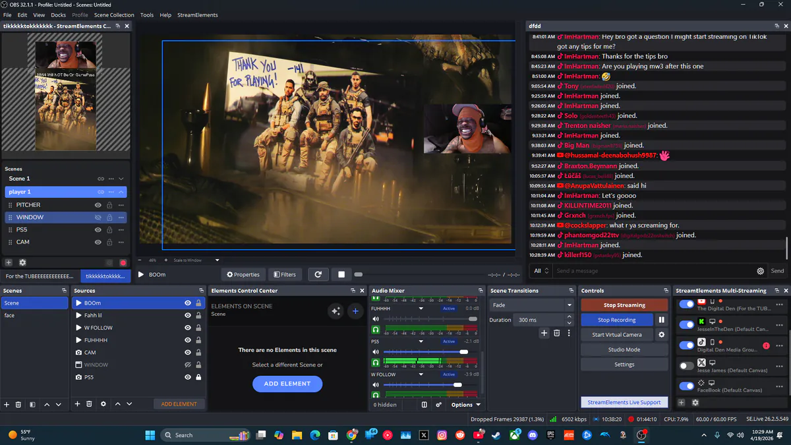
Task: Disable JesseInTheDen Kick stream toggle
Action: 687,324
